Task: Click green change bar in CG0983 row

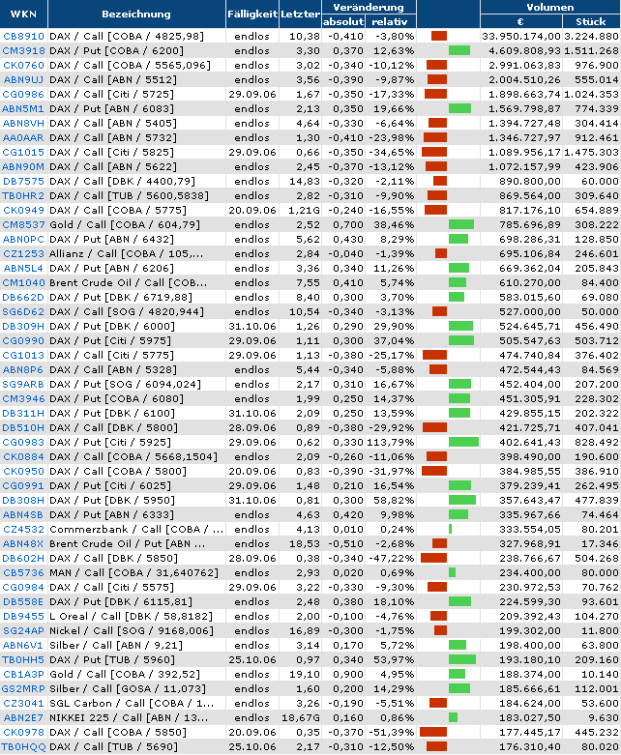Action: coord(463,442)
